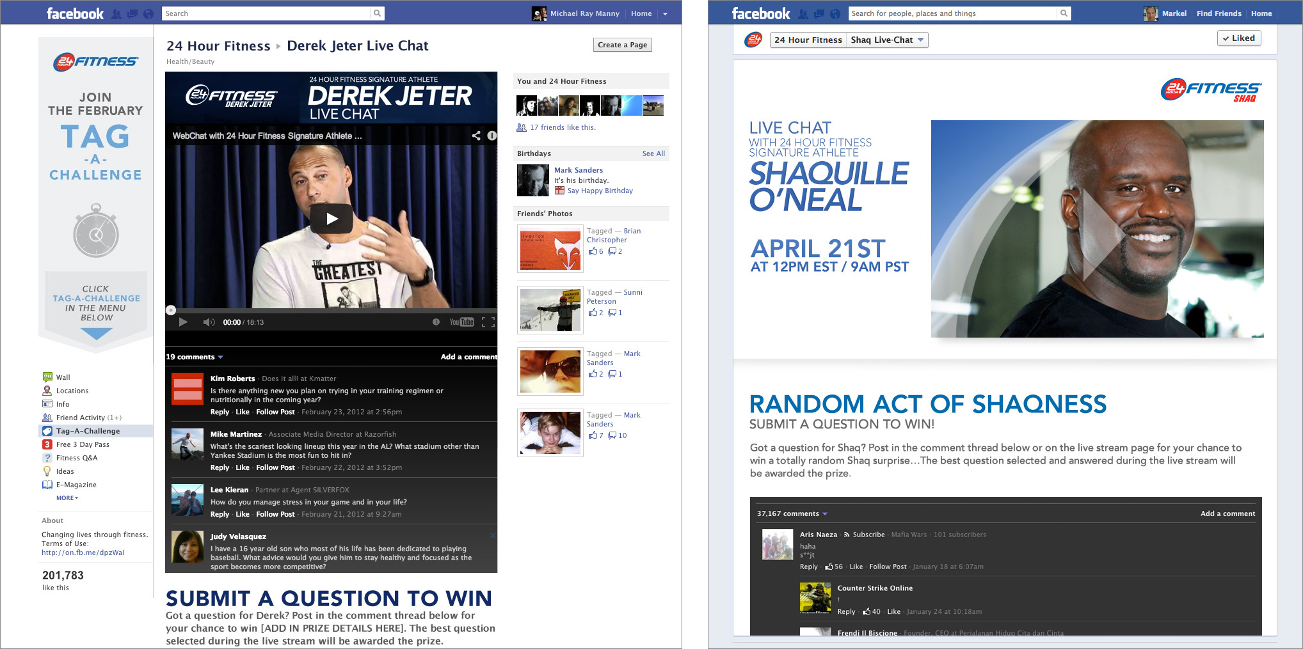Open Shaq Live-Chat page dropdown
The width and height of the screenshot is (1303, 649).
tap(887, 40)
